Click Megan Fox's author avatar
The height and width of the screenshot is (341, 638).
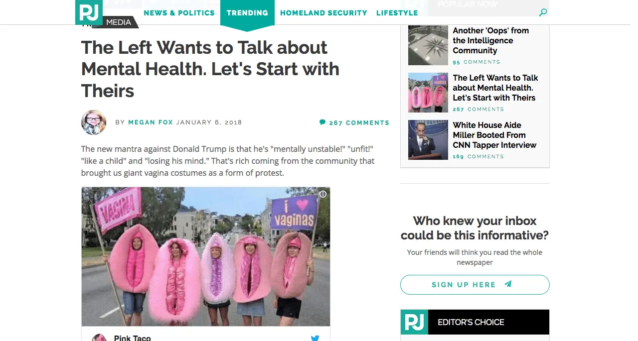[94, 122]
